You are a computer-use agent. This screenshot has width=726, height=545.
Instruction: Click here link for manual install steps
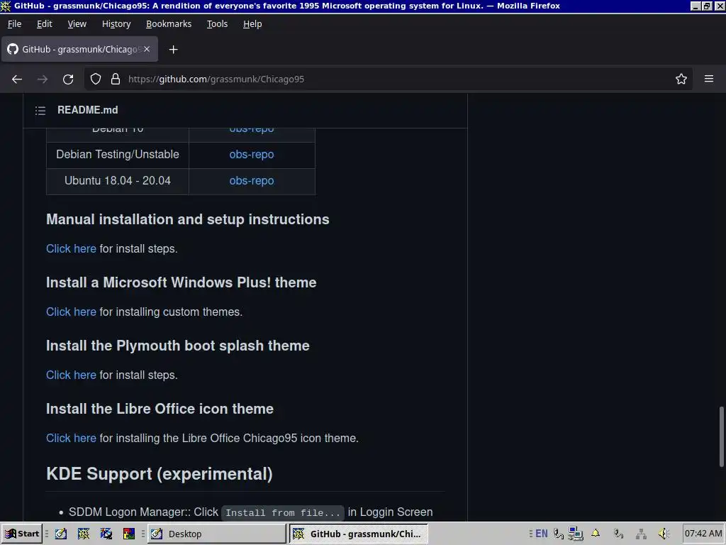72,249
